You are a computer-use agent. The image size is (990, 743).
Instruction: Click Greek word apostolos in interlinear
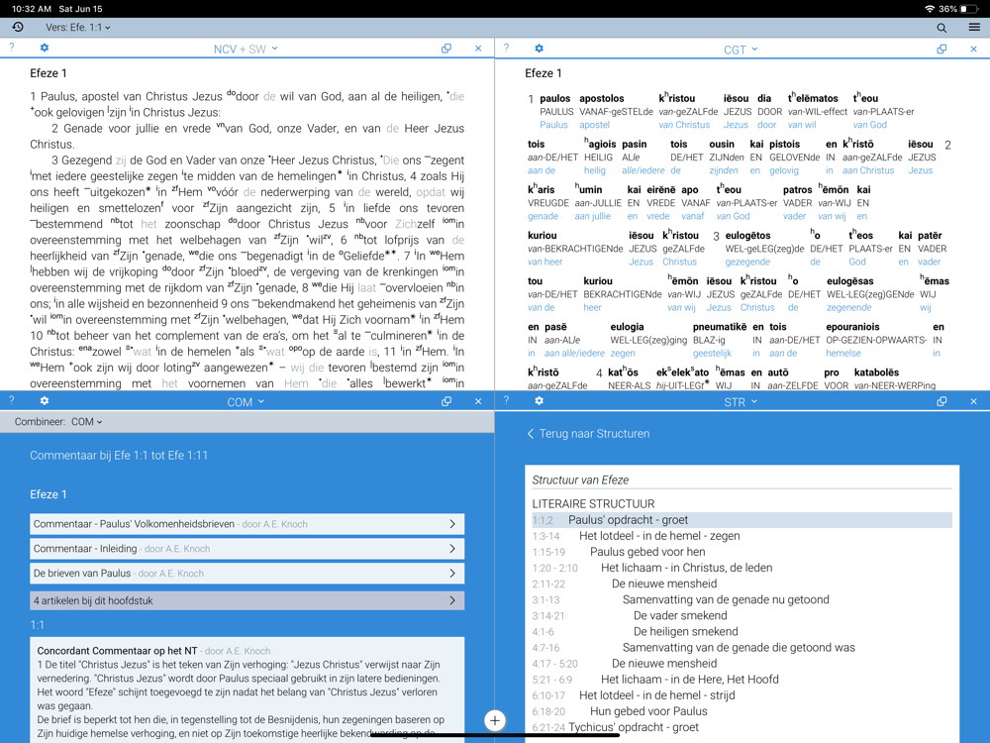pyautogui.click(x=601, y=98)
